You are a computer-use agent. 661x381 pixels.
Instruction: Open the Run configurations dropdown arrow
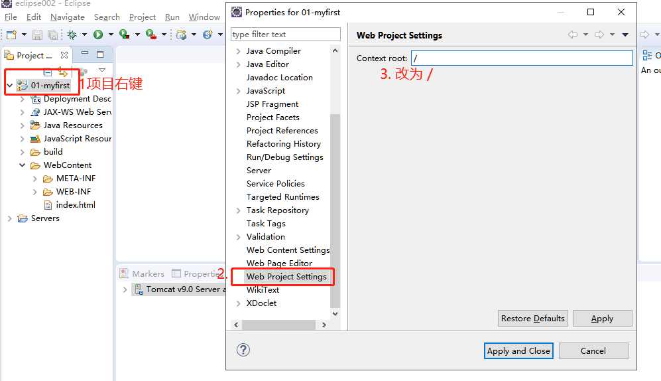(111, 35)
